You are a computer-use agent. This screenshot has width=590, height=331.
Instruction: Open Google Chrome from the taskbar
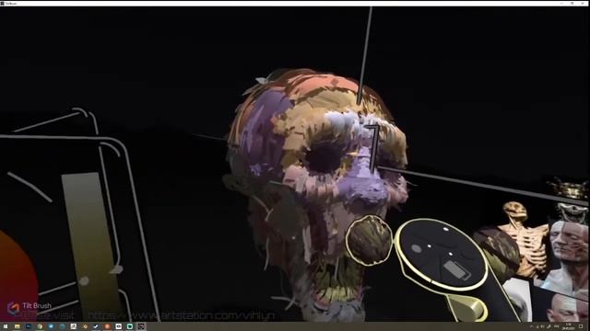(40, 326)
